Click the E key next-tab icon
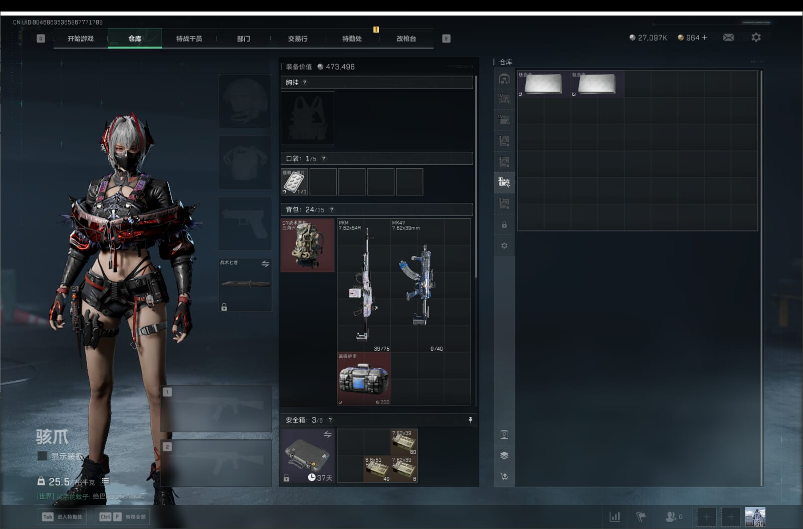803x529 pixels. [446, 39]
